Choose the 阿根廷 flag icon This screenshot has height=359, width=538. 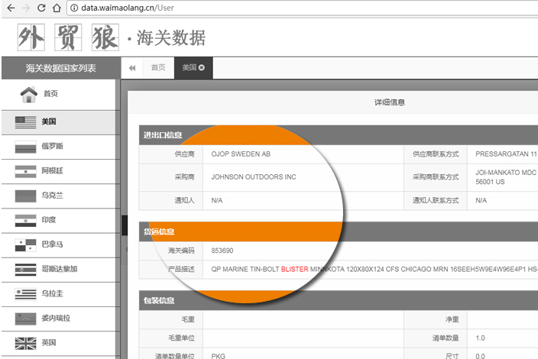pos(25,170)
